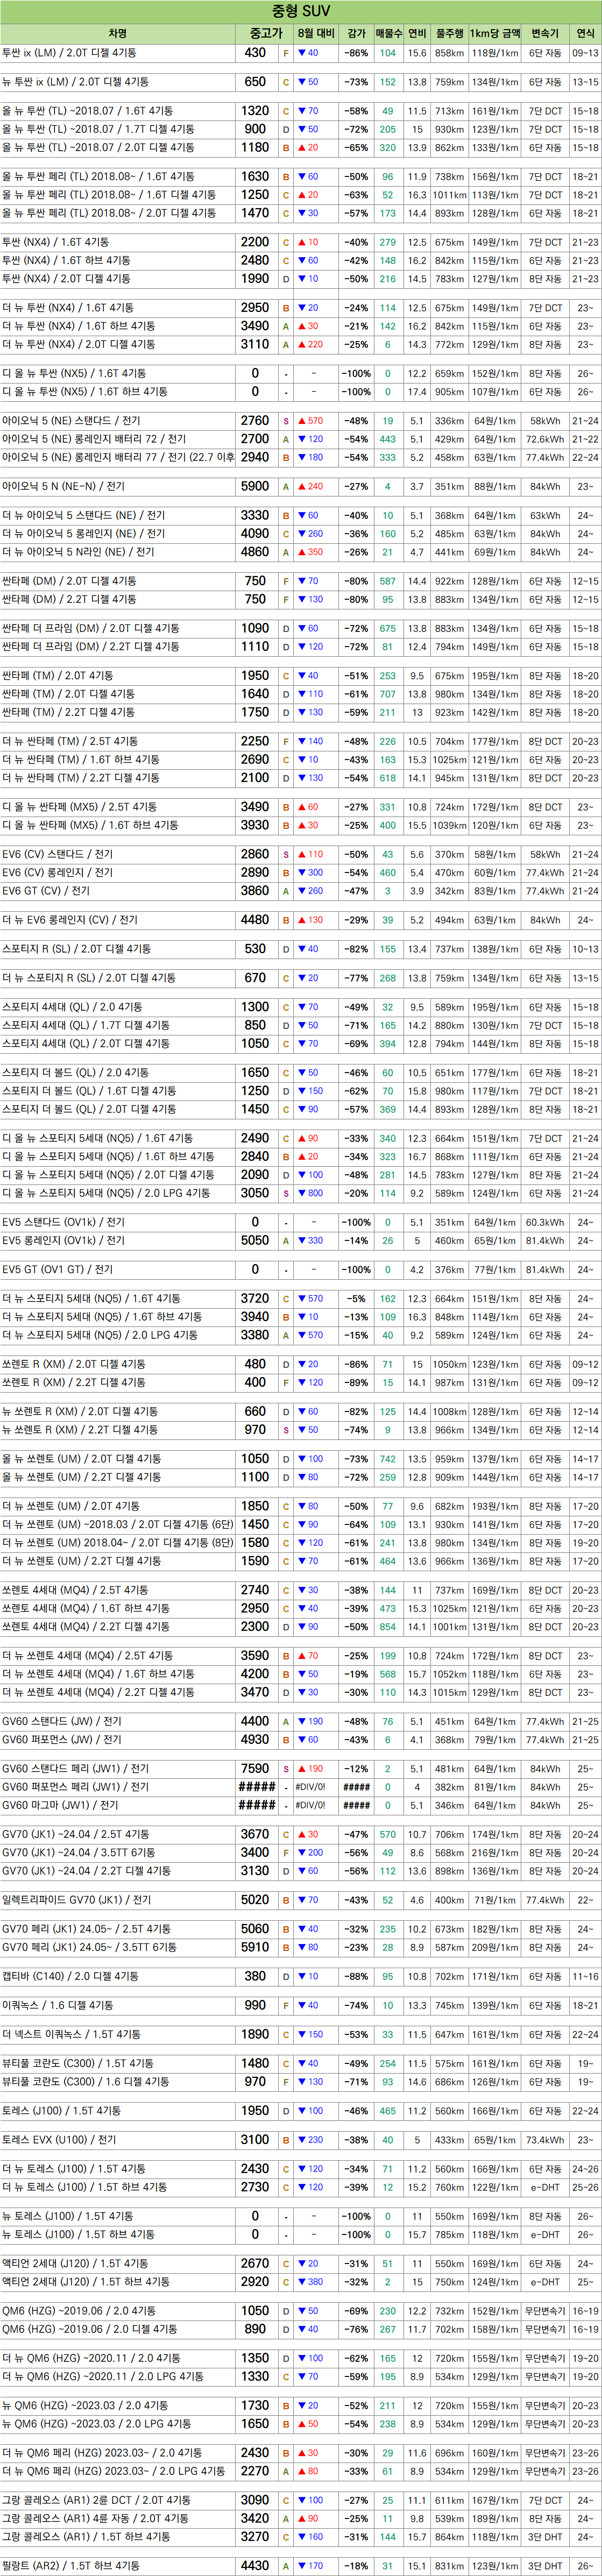The image size is (602, 2576).
Task: Select the row name '투싼 ix (LM) / 2.0T 디젤 4기통'
Action: point(69,53)
